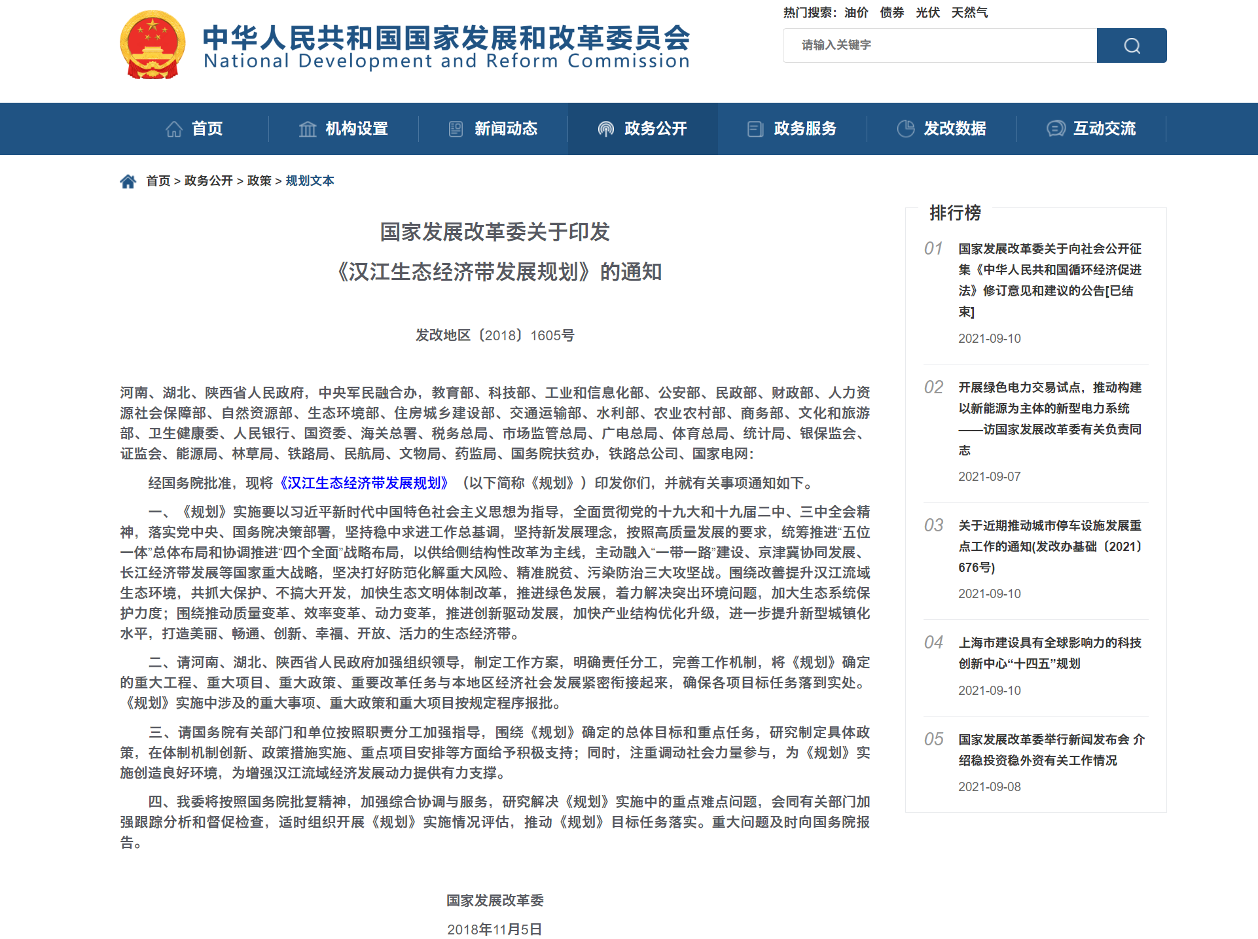Open the 汉江生态经济带发展规划 blue link
This screenshot has width=1258, height=939.
pyautogui.click(x=364, y=483)
